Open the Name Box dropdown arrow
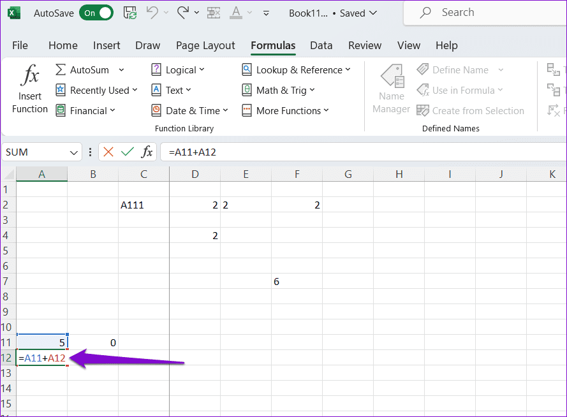567x417 pixels. (x=74, y=152)
